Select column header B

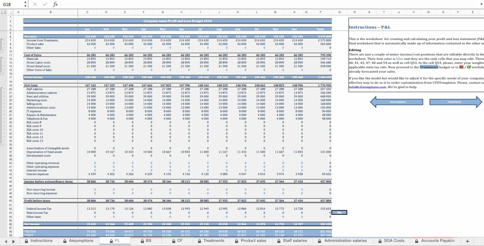coord(50,12)
